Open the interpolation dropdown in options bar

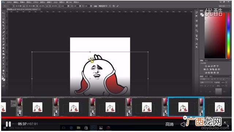[103, 6]
